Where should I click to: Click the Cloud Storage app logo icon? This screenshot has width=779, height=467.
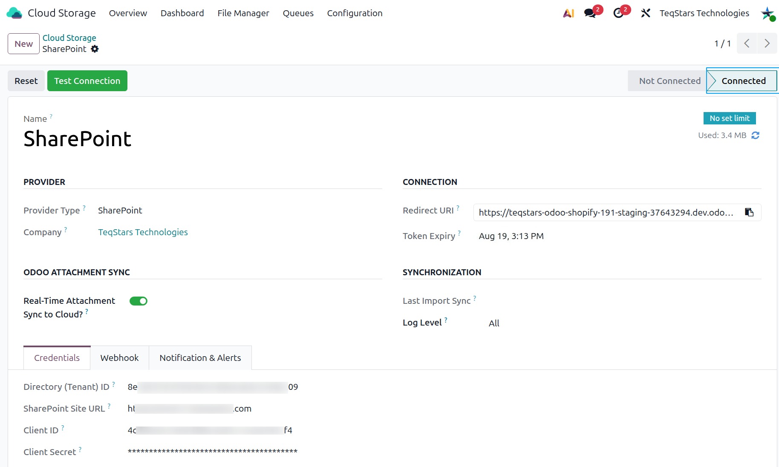(14, 13)
